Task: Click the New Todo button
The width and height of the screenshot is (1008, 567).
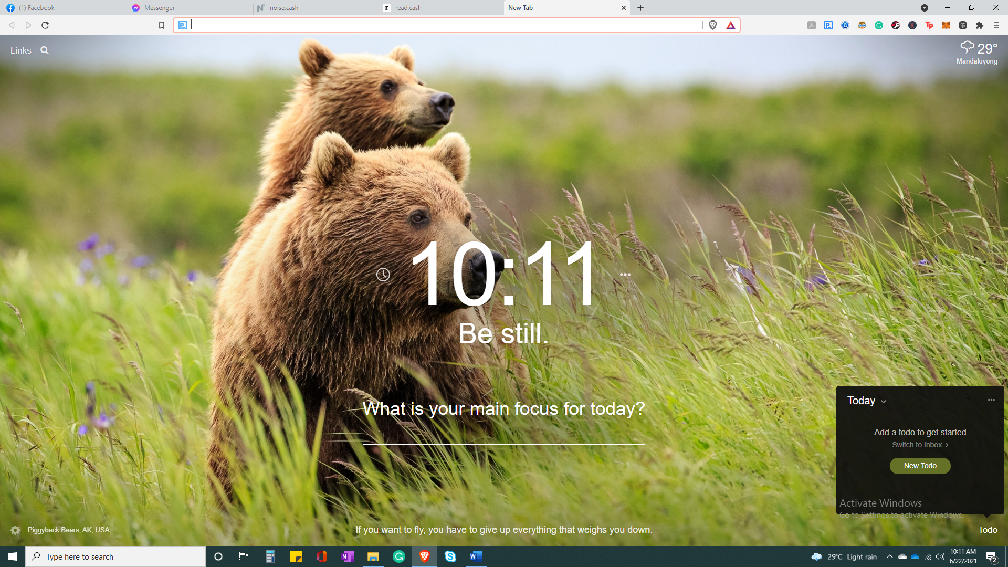Action: click(920, 466)
